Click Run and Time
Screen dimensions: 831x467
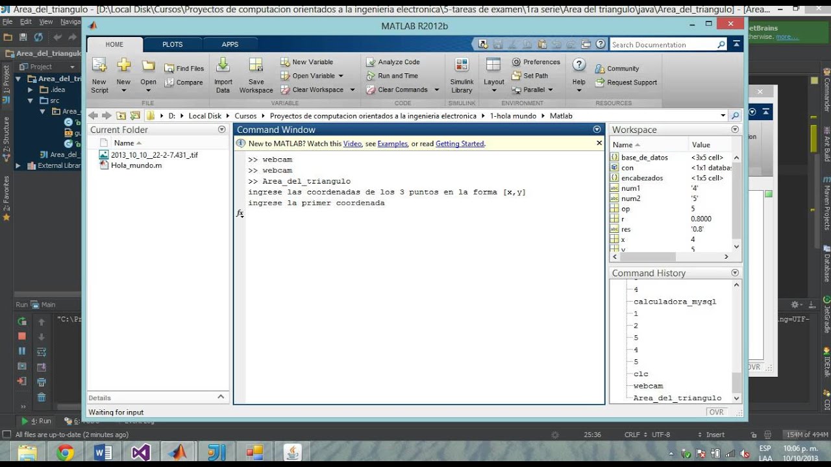pyautogui.click(x=392, y=76)
